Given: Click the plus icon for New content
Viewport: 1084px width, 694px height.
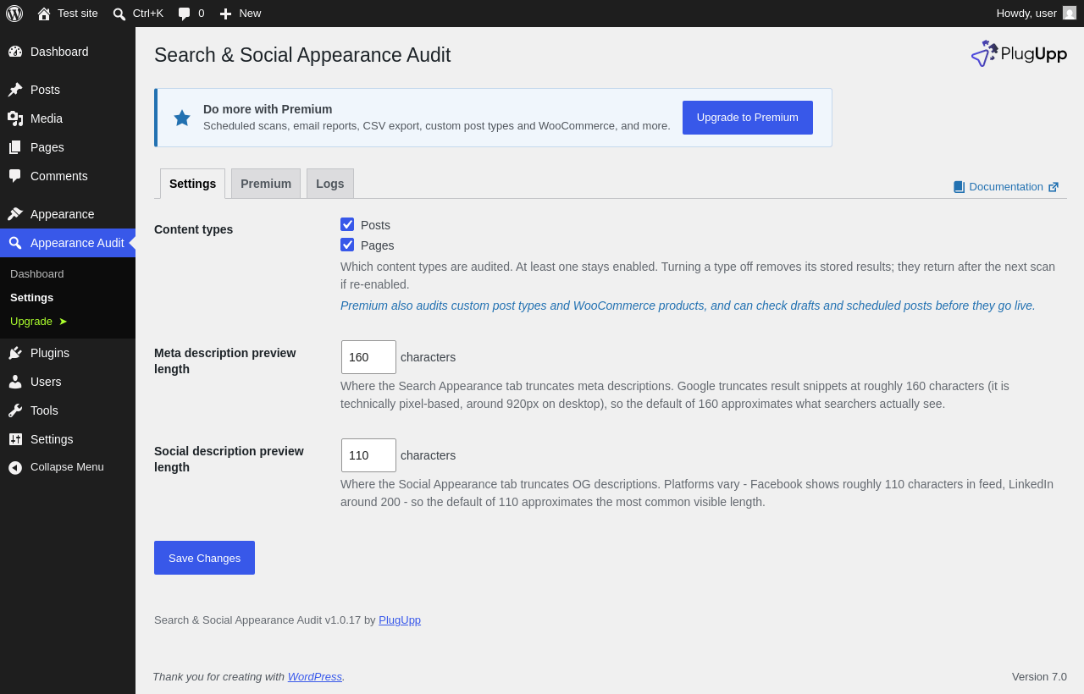Looking at the screenshot, I should [x=225, y=14].
